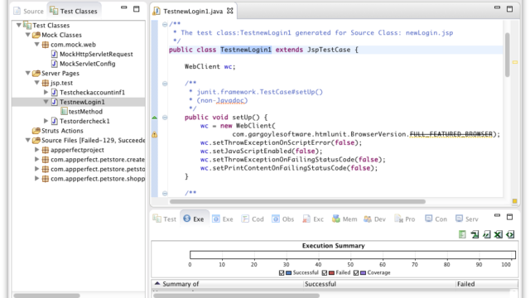
Task: Expand the Testordercheck1 class node
Action: 46,121
